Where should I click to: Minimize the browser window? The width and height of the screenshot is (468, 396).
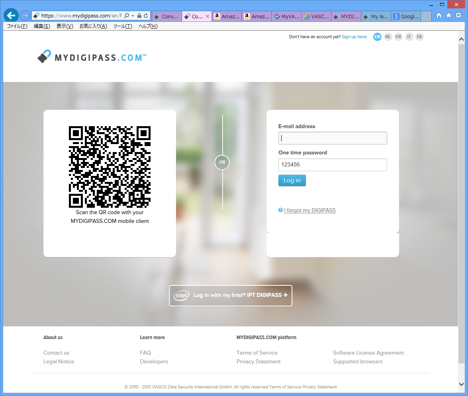pos(431,5)
